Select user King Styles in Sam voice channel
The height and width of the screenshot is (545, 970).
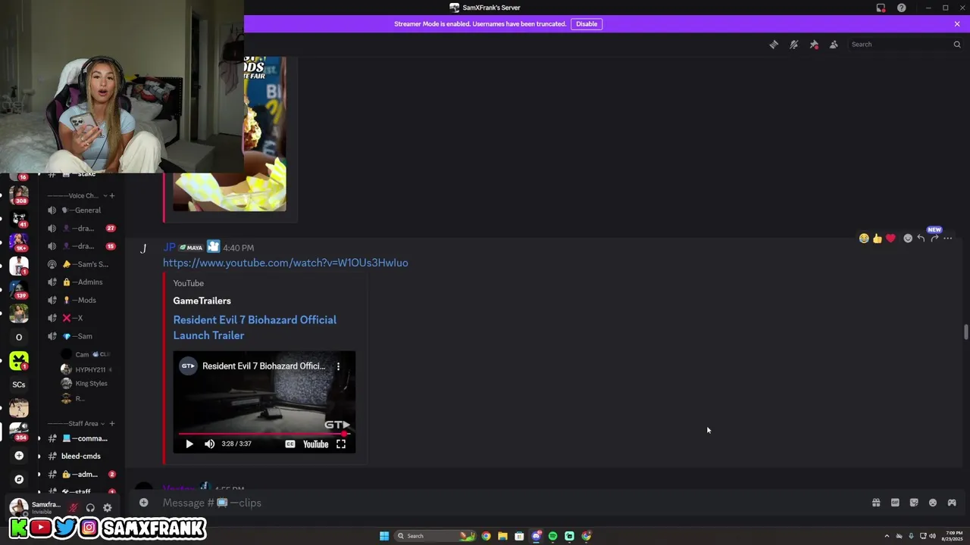point(85,384)
